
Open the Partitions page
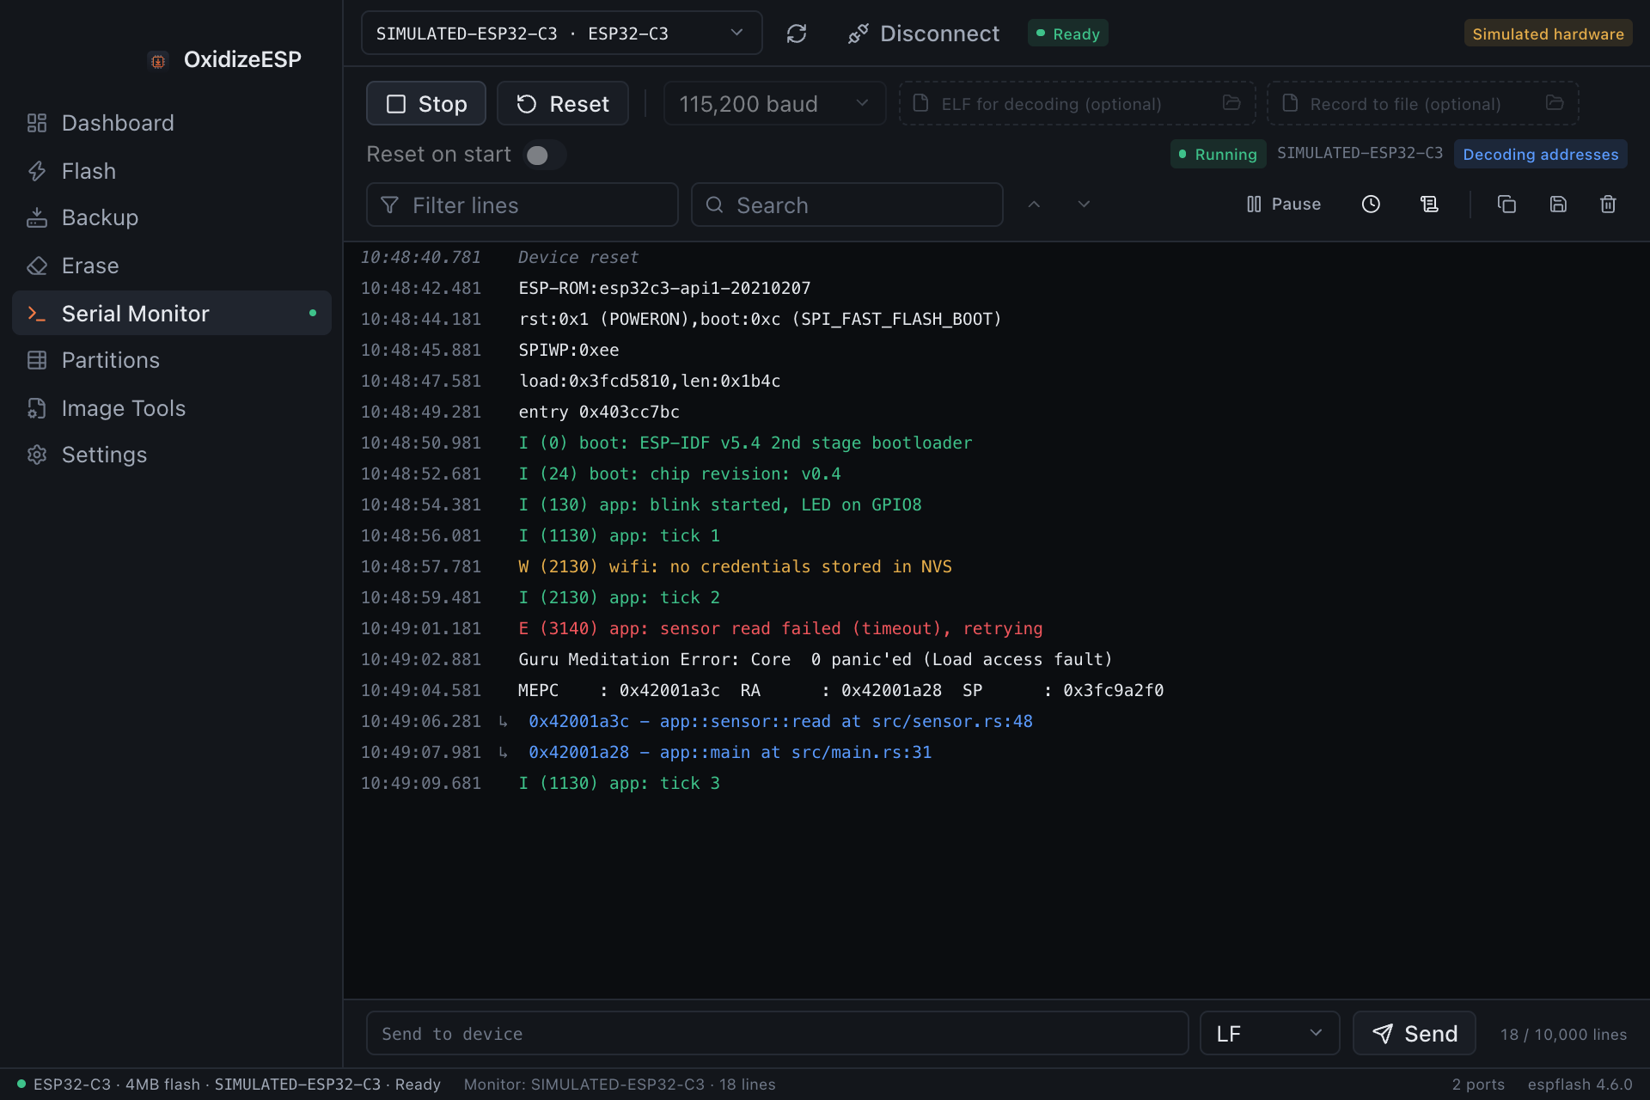172,360
